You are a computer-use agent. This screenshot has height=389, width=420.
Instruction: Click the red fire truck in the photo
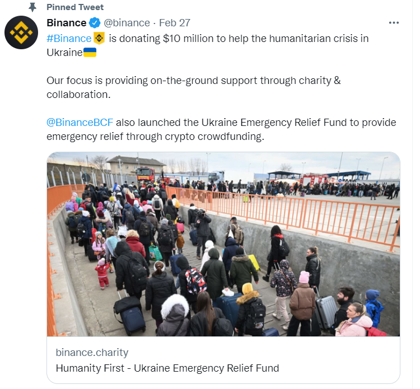click(146, 175)
